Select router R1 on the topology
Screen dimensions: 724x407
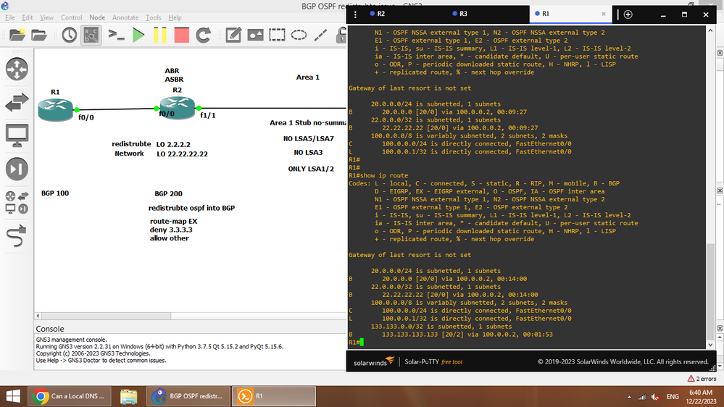point(55,109)
